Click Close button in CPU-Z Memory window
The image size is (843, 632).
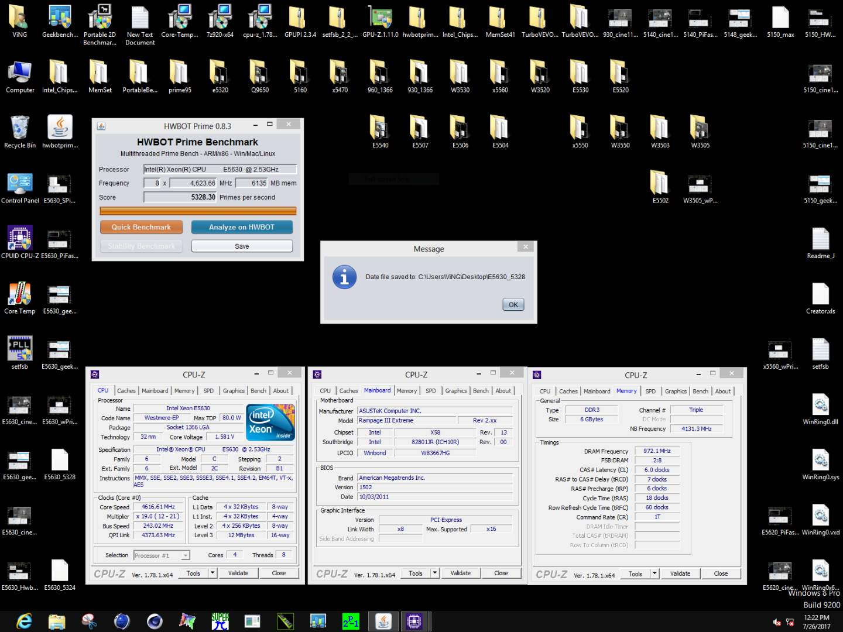pyautogui.click(x=721, y=574)
